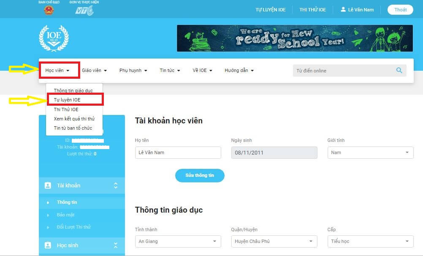Choose Xem kết quả thi thử menu item
423x256 pixels.
(x=74, y=119)
